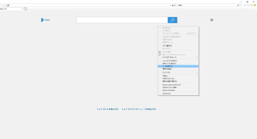Open the Favorites star icon
The width and height of the screenshot is (257, 139).
tap(248, 5)
